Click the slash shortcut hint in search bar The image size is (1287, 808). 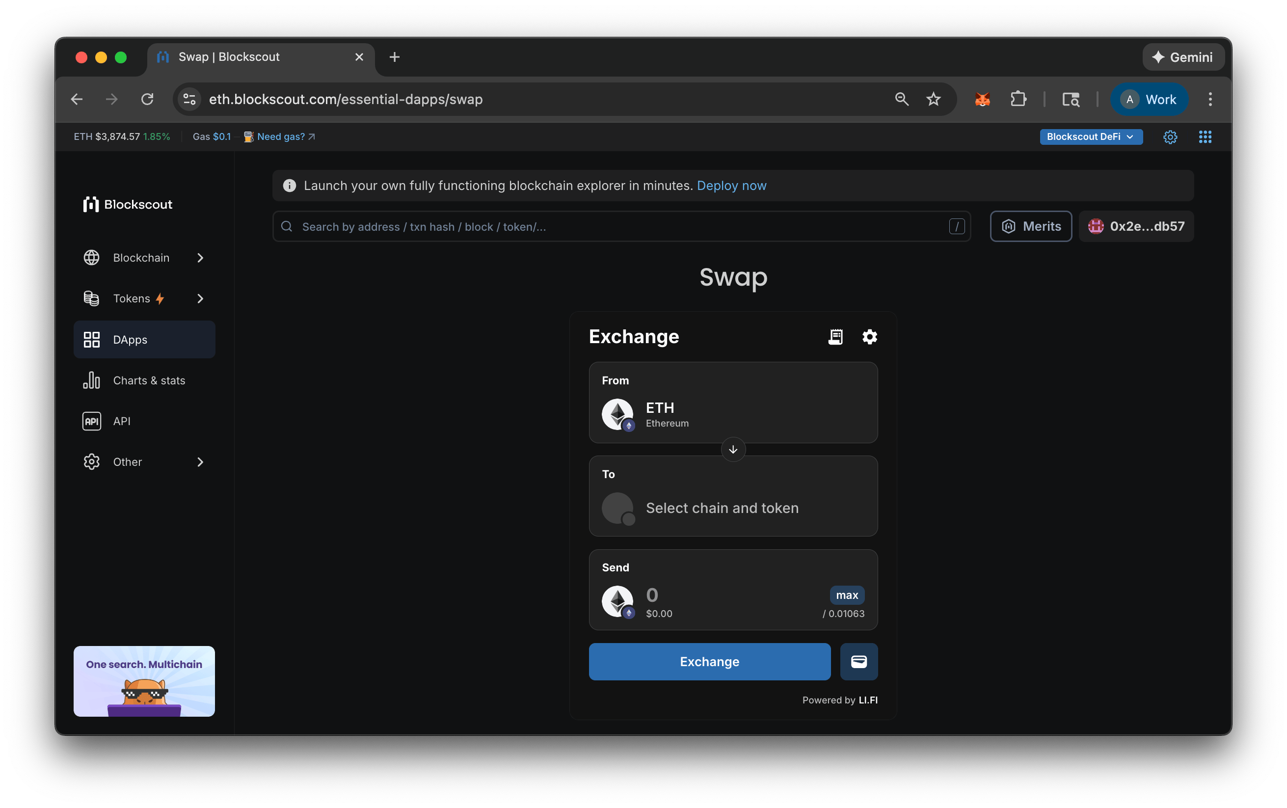956,227
